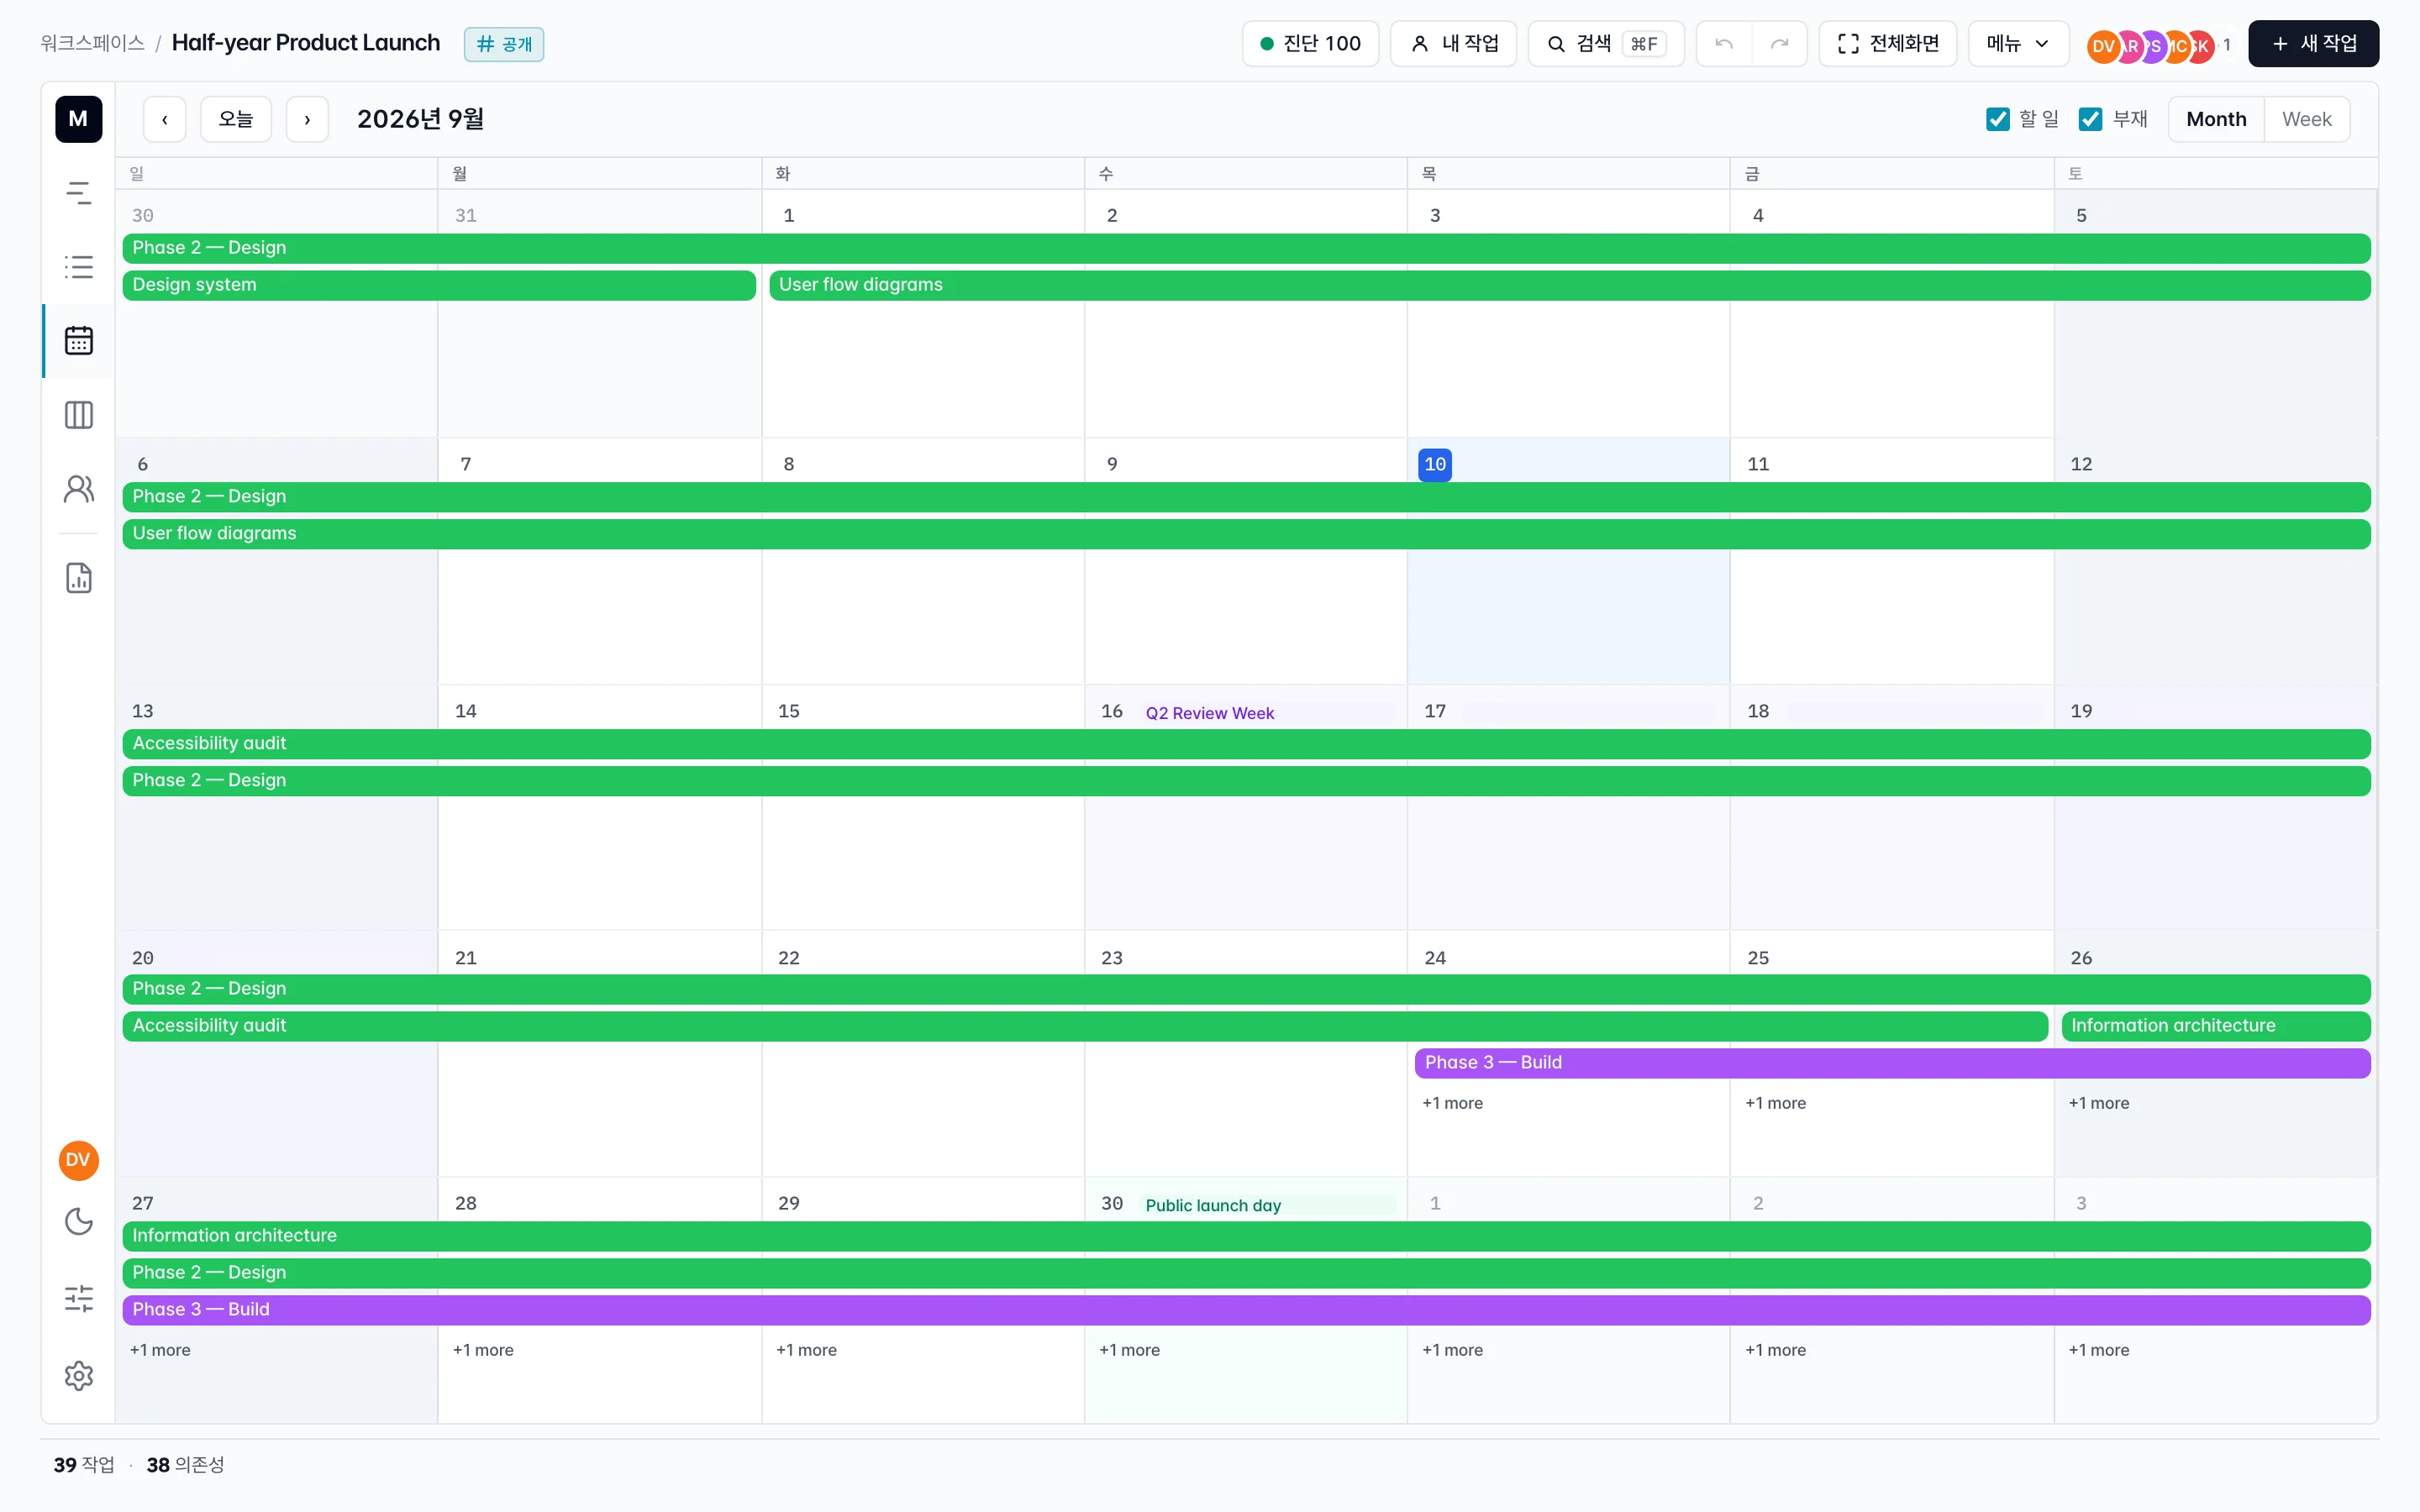
Task: Click the redo arrow icon
Action: click(x=1779, y=44)
